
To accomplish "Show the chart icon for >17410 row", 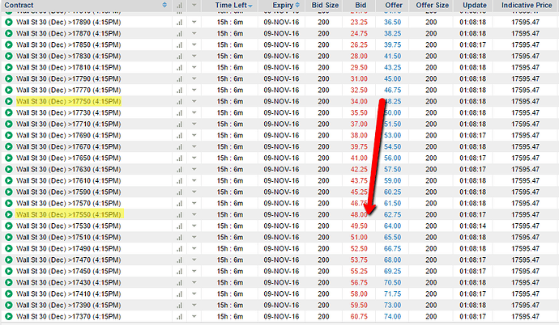I will 179,293.
